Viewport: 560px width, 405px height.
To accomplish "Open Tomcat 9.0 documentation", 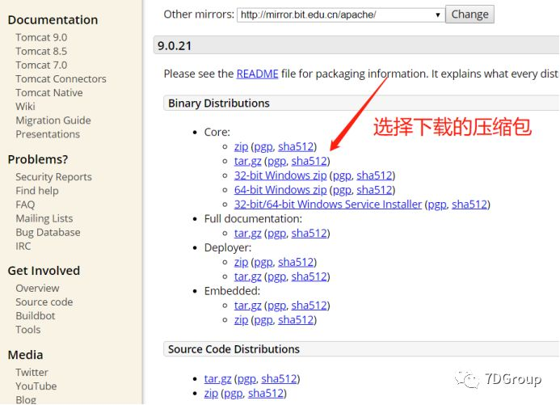I will point(41,37).
